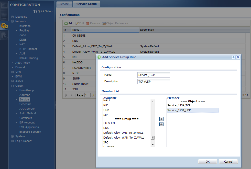The width and height of the screenshot is (251, 169).
Task: Go to first page of service group table
Action: point(66,95)
